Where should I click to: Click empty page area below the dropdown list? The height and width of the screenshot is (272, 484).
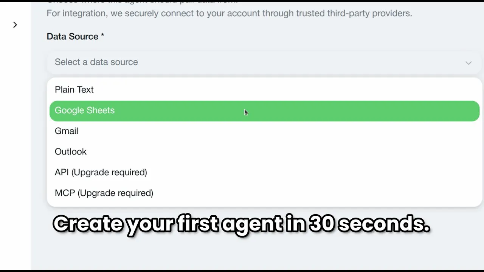[257, 253]
